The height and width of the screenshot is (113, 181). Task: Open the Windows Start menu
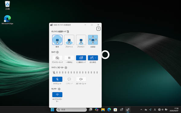coord(52,110)
